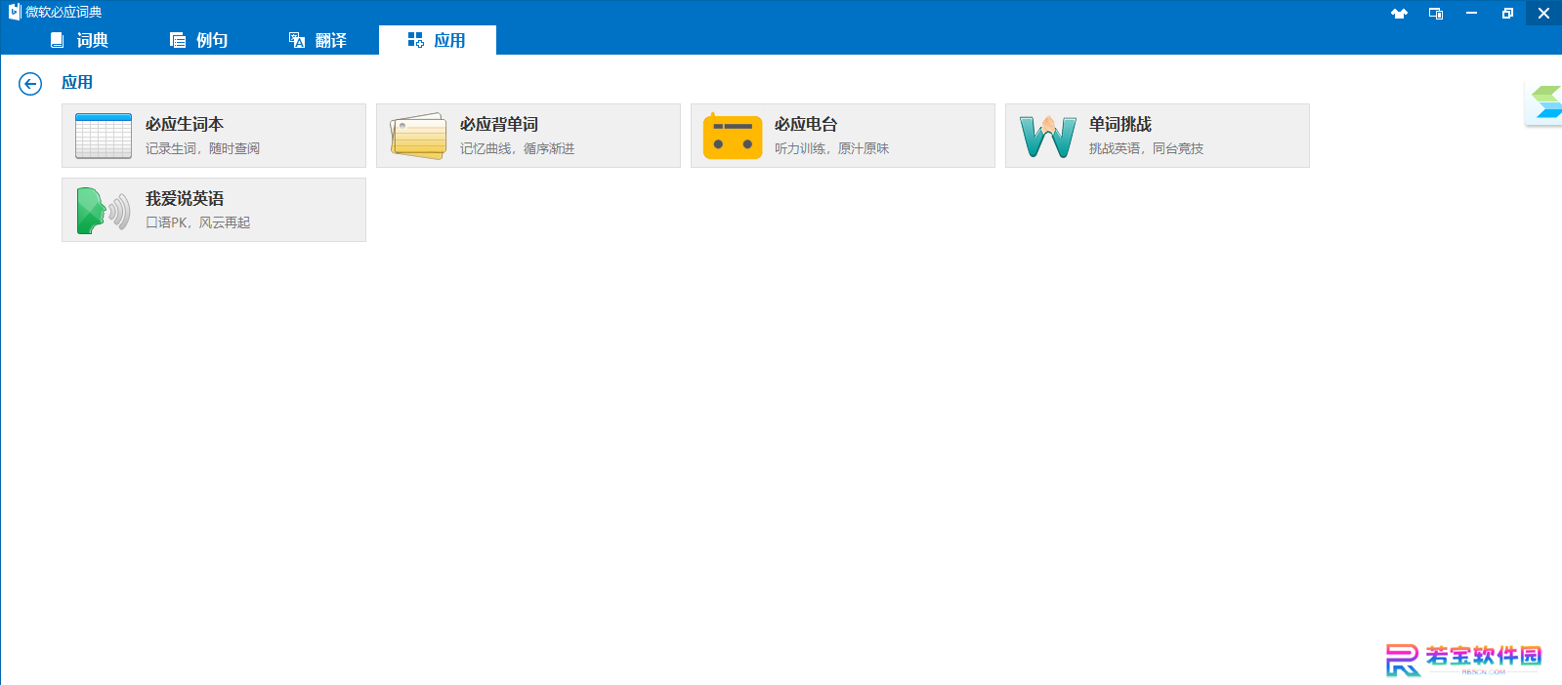This screenshot has width=1562, height=685.
Task: Click the green-blue floating widget at right edge
Action: tap(1545, 102)
